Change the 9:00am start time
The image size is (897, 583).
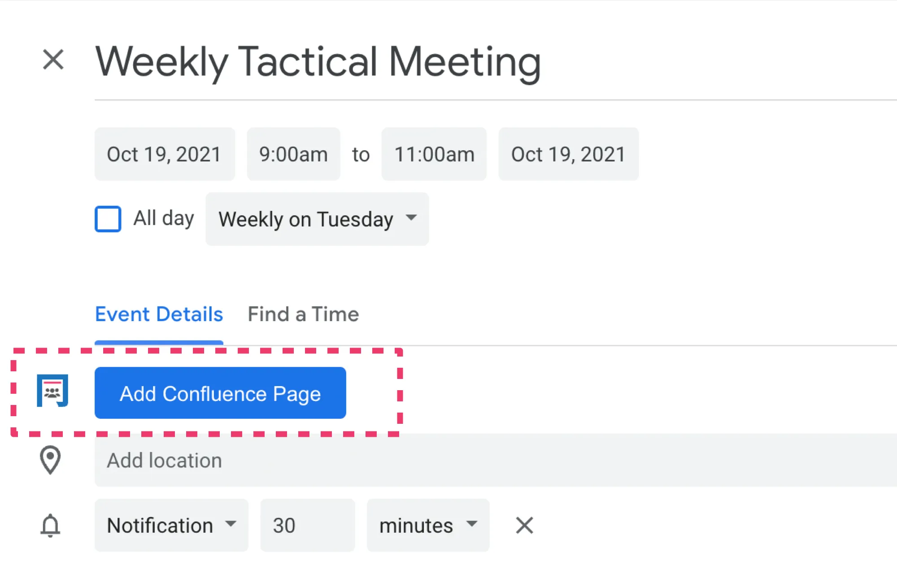tap(293, 154)
